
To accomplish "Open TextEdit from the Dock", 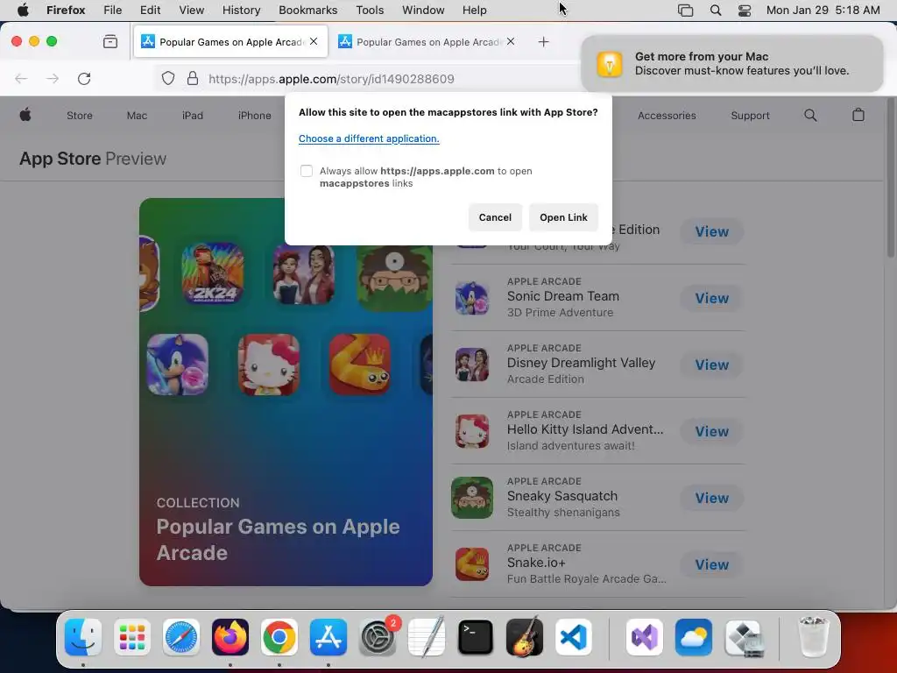I will [427, 637].
